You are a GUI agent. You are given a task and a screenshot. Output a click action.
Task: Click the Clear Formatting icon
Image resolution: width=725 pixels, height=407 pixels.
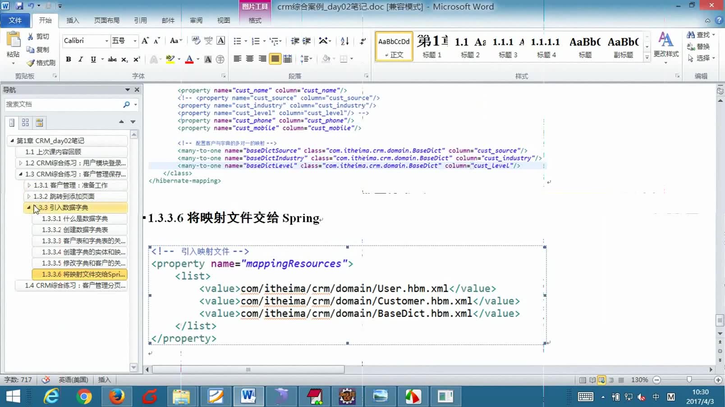196,41
